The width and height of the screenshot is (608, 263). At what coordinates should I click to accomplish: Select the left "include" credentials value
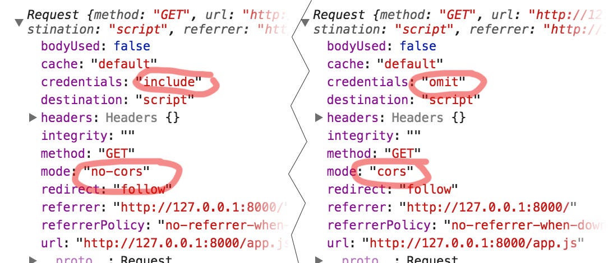pos(169,82)
